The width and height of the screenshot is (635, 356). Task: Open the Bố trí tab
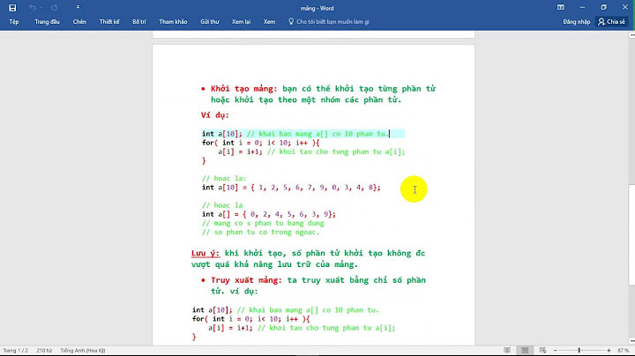(x=139, y=22)
